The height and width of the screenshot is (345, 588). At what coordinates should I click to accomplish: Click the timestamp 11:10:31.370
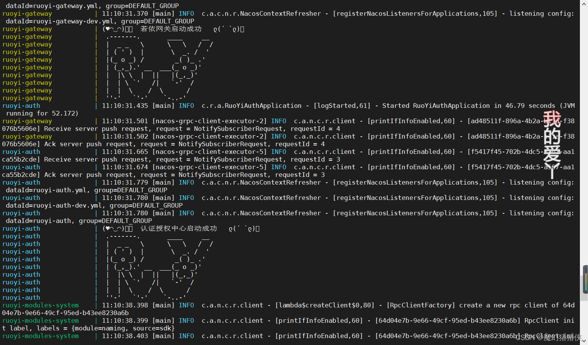(125, 13)
